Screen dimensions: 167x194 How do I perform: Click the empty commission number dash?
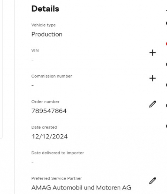tap(33, 85)
